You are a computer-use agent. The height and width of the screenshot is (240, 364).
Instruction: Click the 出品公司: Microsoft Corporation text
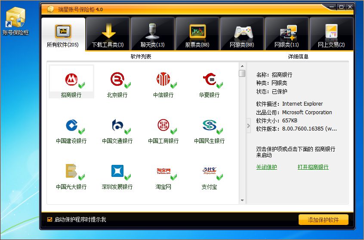(x=294, y=112)
